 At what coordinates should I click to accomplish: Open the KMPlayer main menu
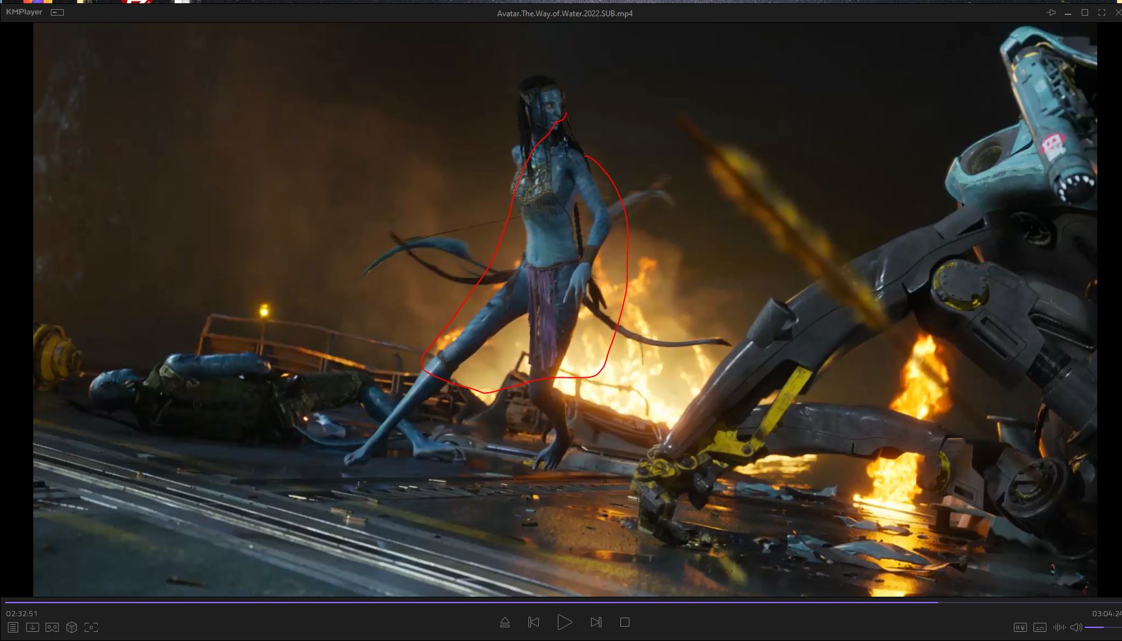point(24,12)
